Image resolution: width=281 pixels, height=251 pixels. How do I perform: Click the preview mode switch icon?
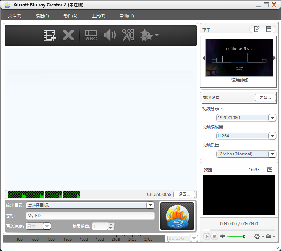click(257, 236)
